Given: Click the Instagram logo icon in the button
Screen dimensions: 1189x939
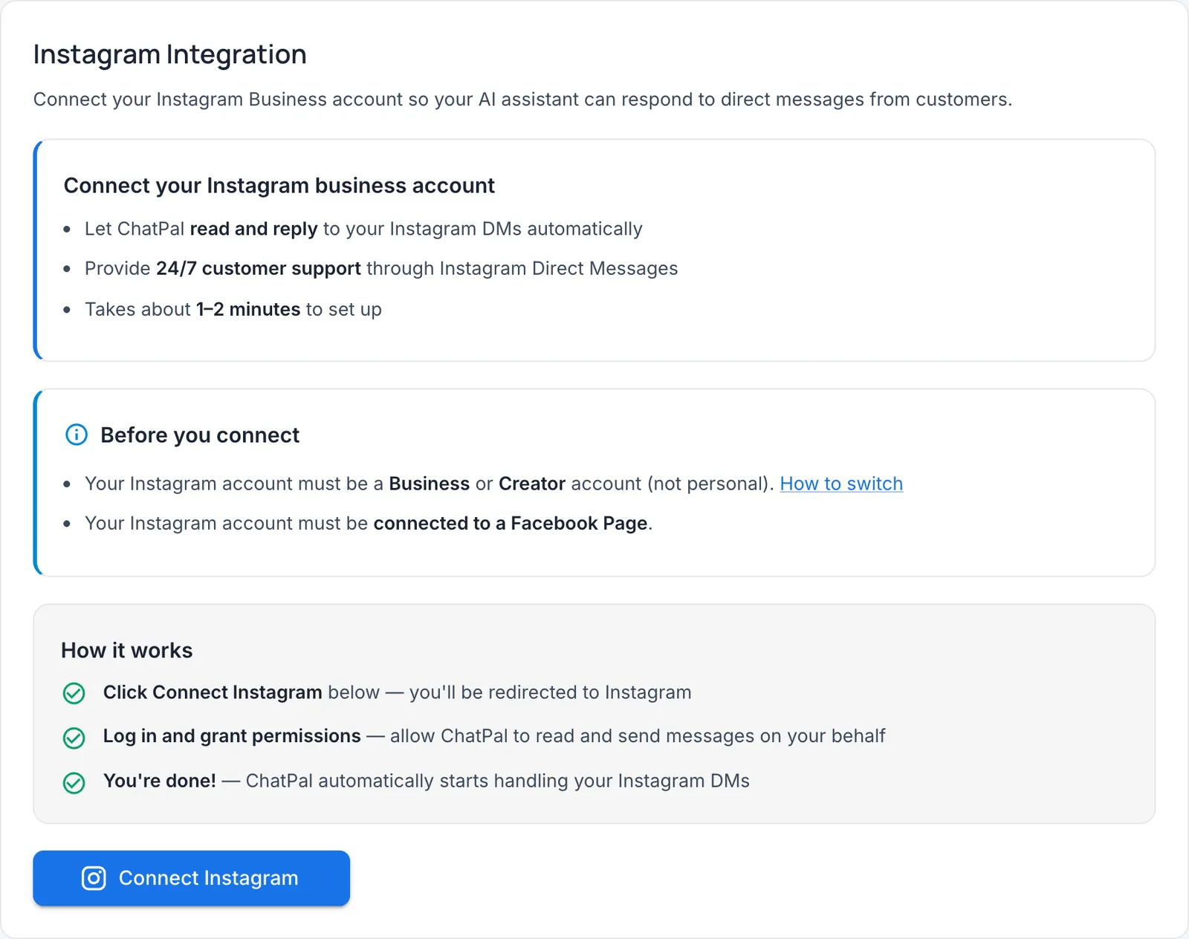Looking at the screenshot, I should click(x=94, y=878).
